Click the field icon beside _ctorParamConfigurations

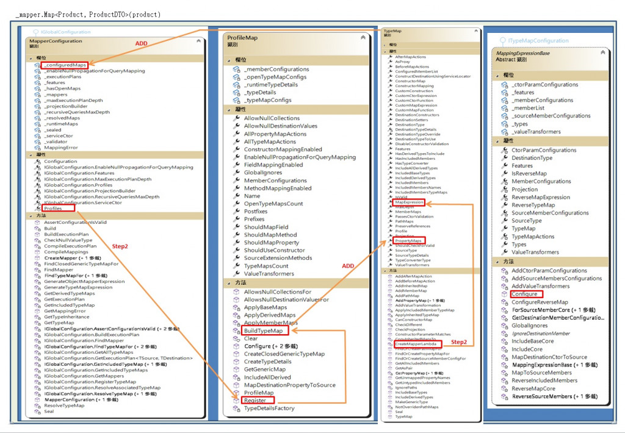click(505, 85)
